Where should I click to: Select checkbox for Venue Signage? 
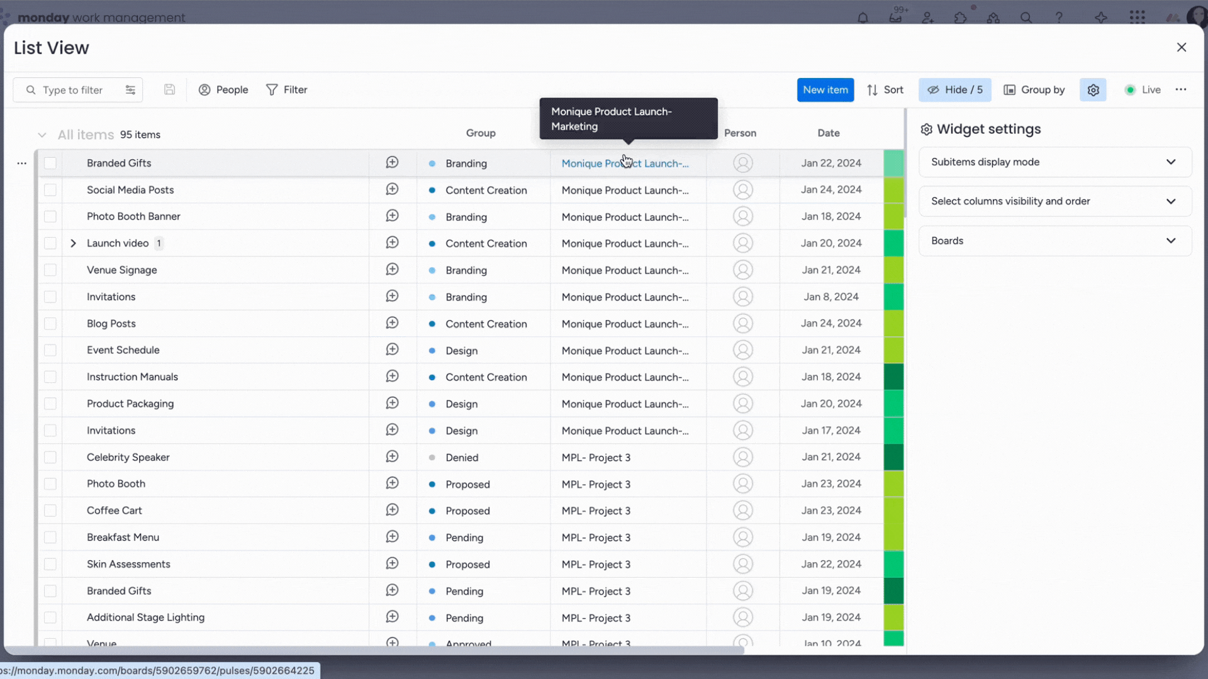click(50, 270)
